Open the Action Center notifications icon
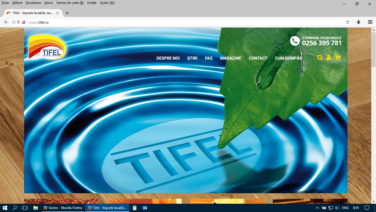The width and height of the screenshot is (376, 212). [367, 208]
